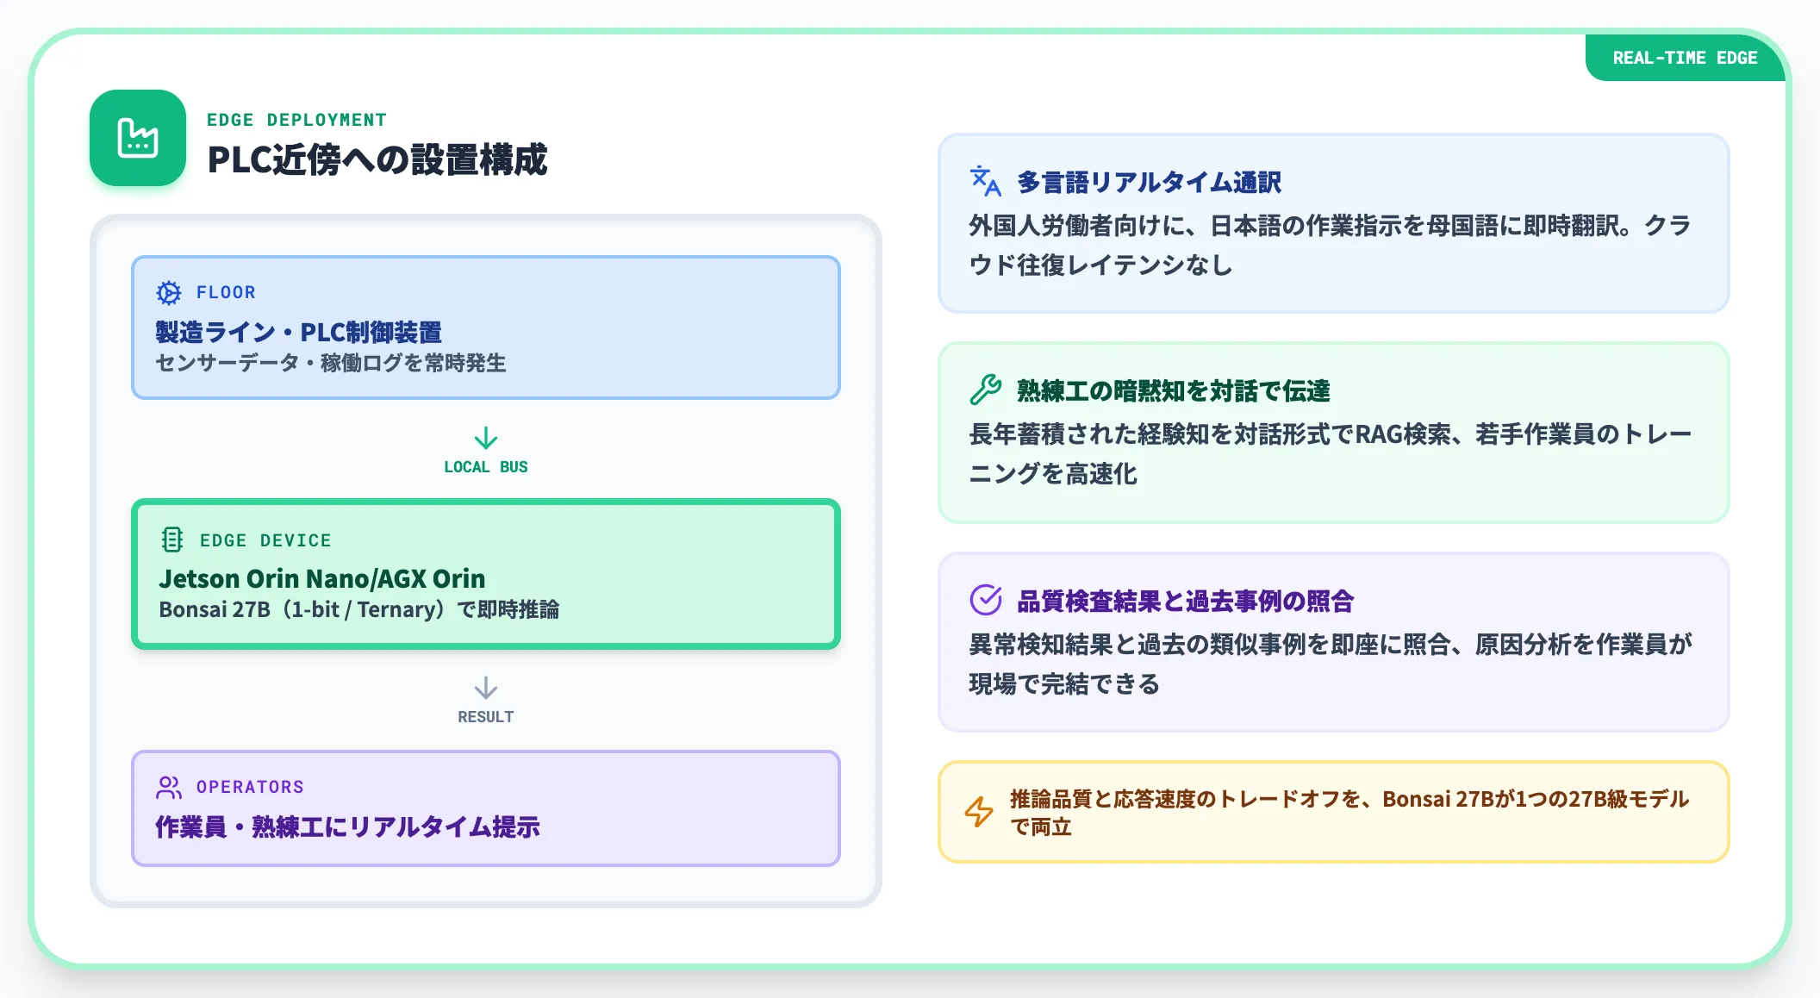Screen dimensions: 1820x998
Task: Click the 多言語リアルタイム通訳 heading
Action: tap(1149, 182)
